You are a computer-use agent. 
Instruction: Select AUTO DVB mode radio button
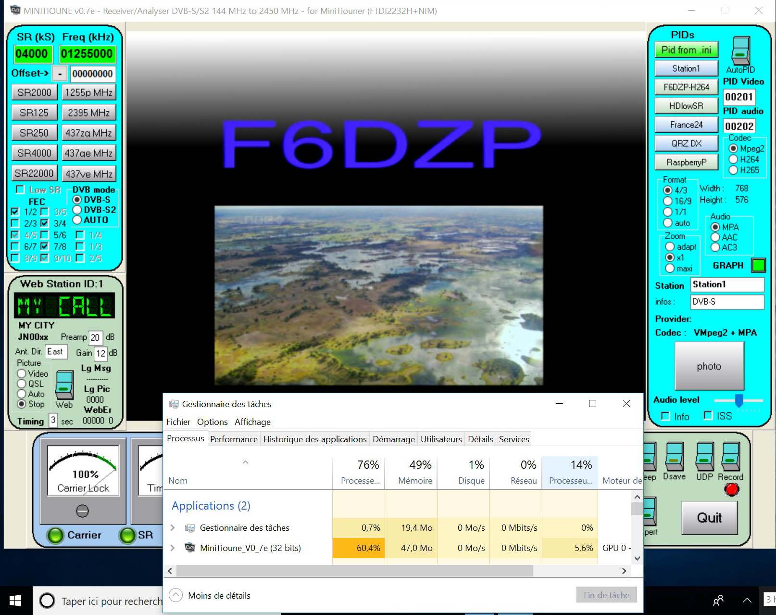[x=77, y=220]
